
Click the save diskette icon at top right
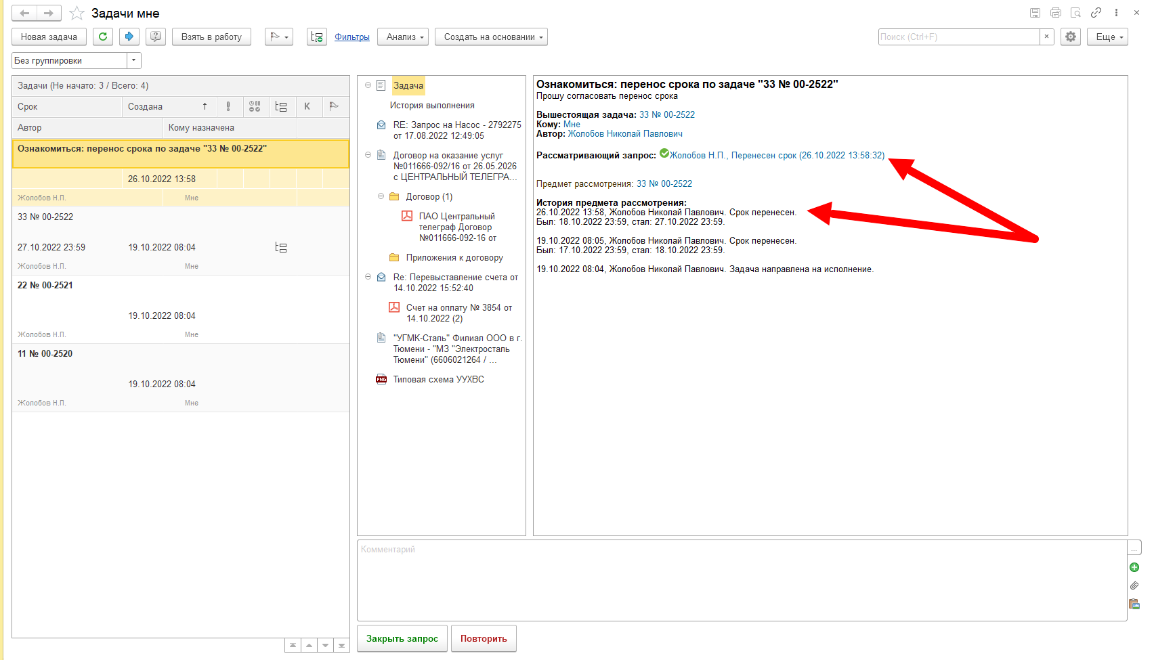(x=1035, y=13)
